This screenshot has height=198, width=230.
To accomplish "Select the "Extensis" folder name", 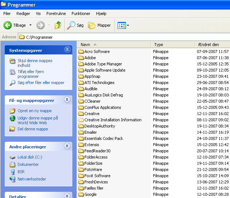I will [x=92, y=145].
